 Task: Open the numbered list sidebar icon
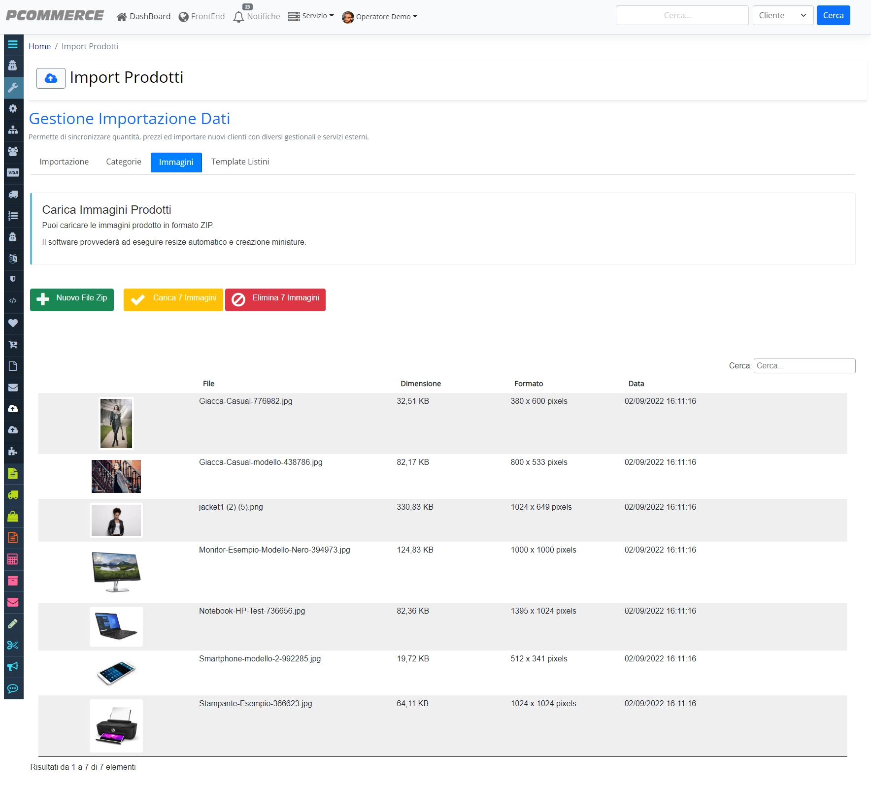tap(13, 215)
